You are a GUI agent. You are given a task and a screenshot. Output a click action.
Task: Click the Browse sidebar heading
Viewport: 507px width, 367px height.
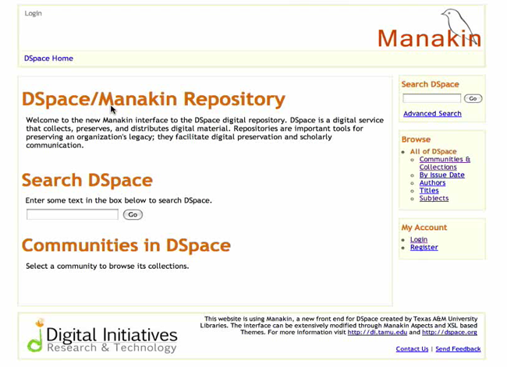[x=416, y=139]
